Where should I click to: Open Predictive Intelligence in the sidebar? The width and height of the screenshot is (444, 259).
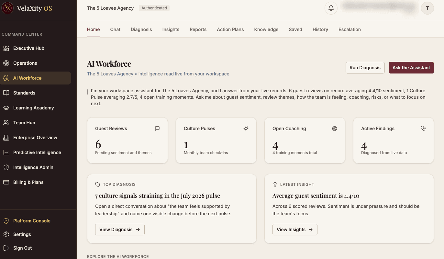(x=36, y=152)
